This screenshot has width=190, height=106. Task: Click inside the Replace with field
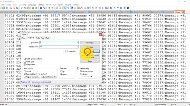click(x=59, y=47)
